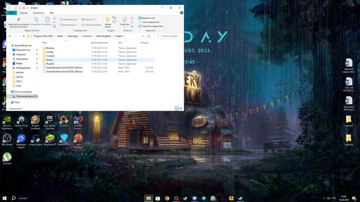The height and width of the screenshot is (202, 360).
Task: Open Chrome from the taskbar
Action: point(167,198)
